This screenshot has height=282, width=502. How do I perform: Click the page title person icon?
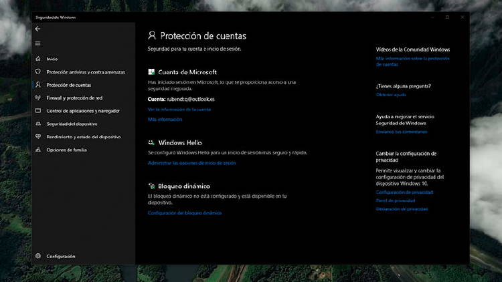[x=152, y=35]
